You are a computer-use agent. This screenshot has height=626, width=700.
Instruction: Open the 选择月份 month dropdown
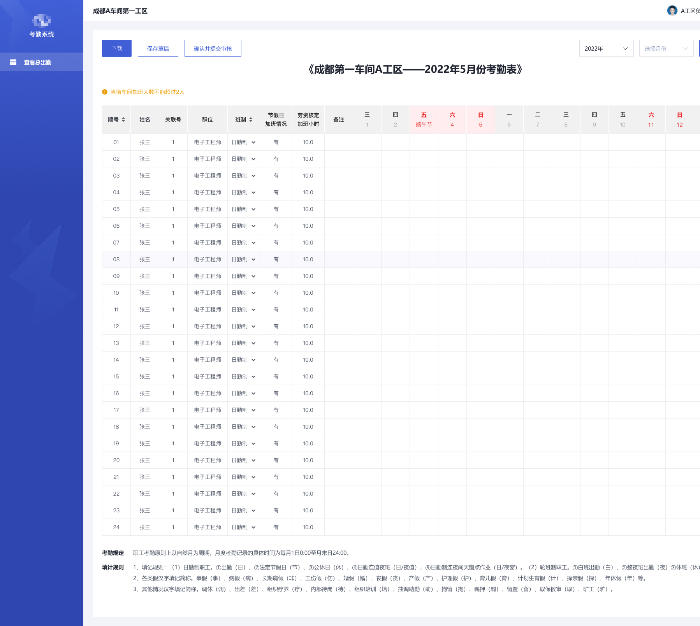(x=667, y=48)
